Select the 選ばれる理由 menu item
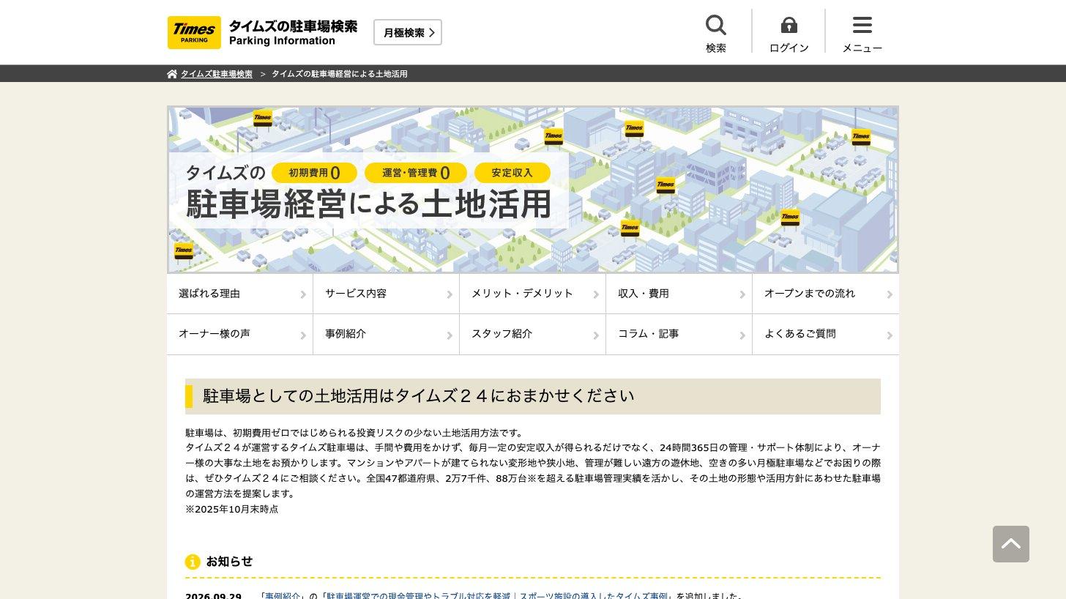Image resolution: width=1066 pixels, height=599 pixels. click(239, 294)
